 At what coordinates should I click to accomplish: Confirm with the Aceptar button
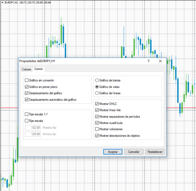(113, 152)
